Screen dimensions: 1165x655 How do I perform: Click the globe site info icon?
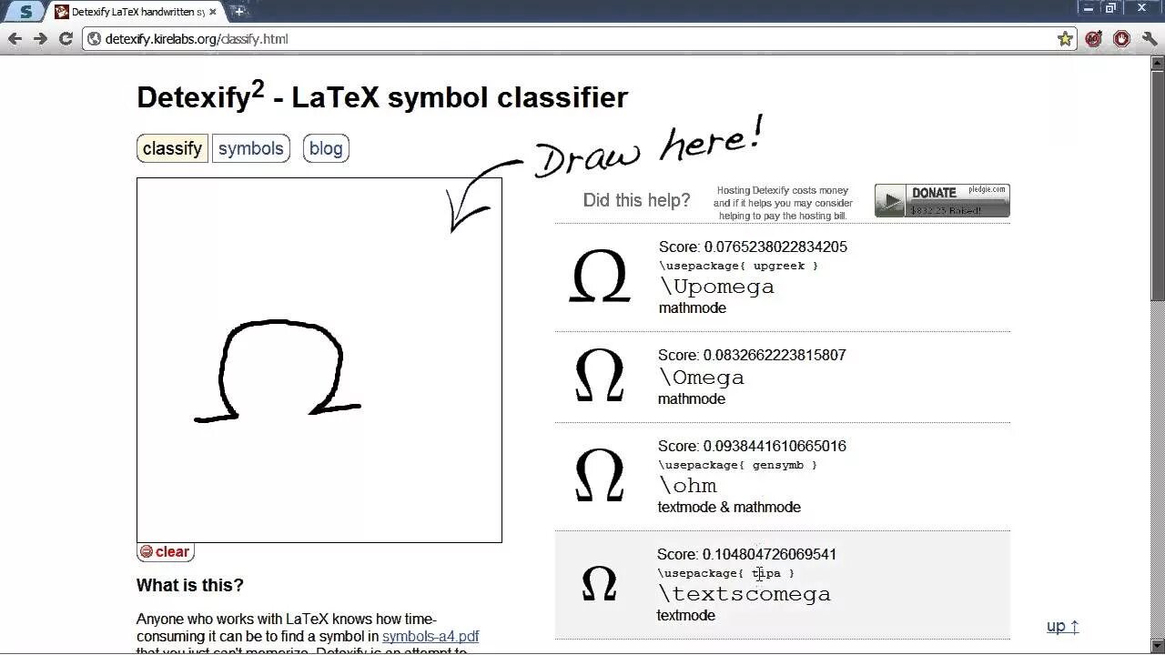click(94, 39)
